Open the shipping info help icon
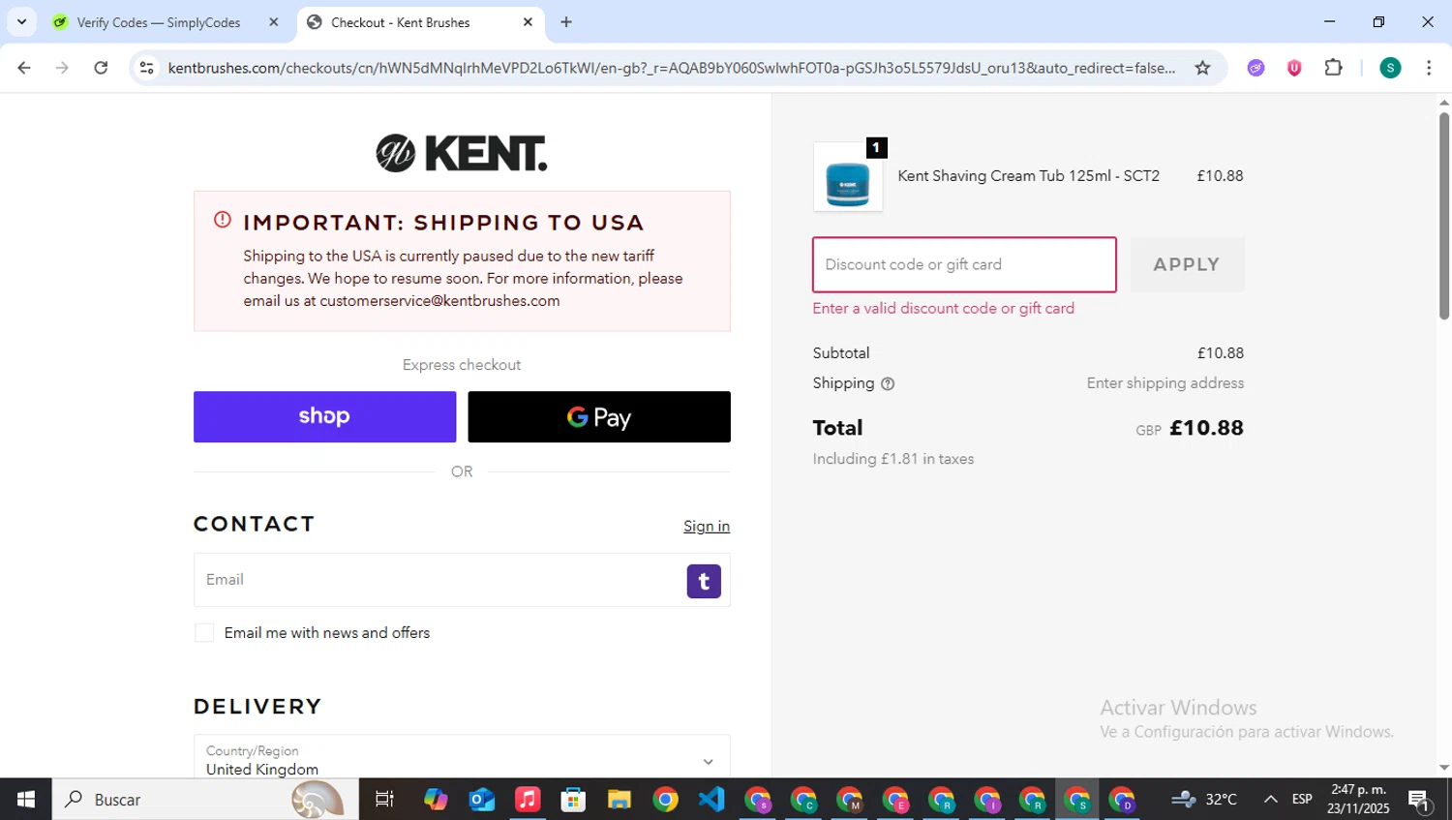This screenshot has width=1452, height=820. tap(888, 383)
